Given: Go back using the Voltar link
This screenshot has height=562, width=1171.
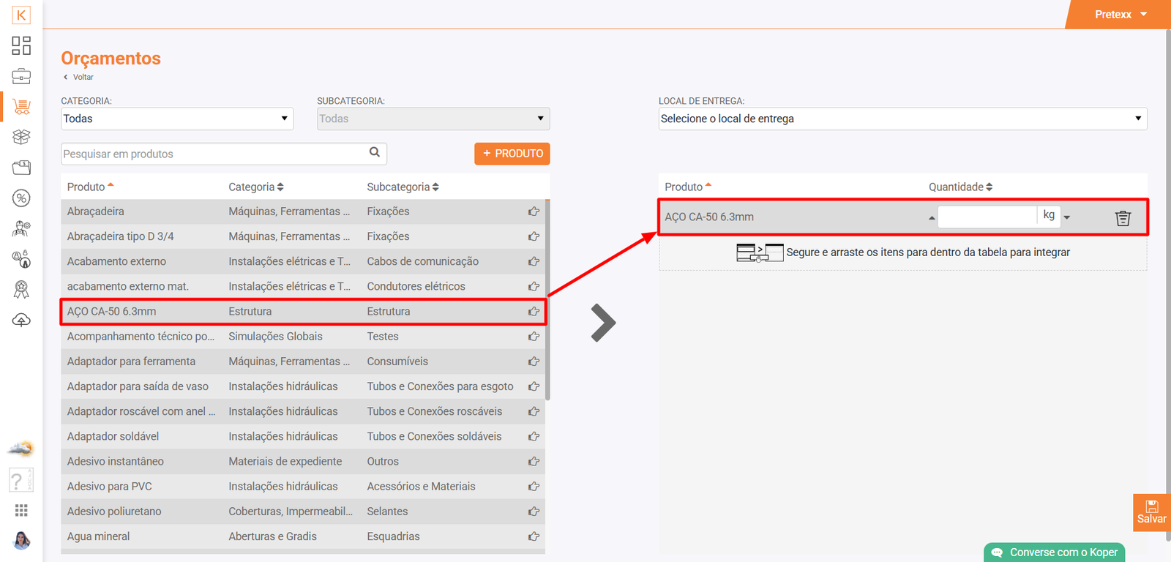Looking at the screenshot, I should [82, 77].
